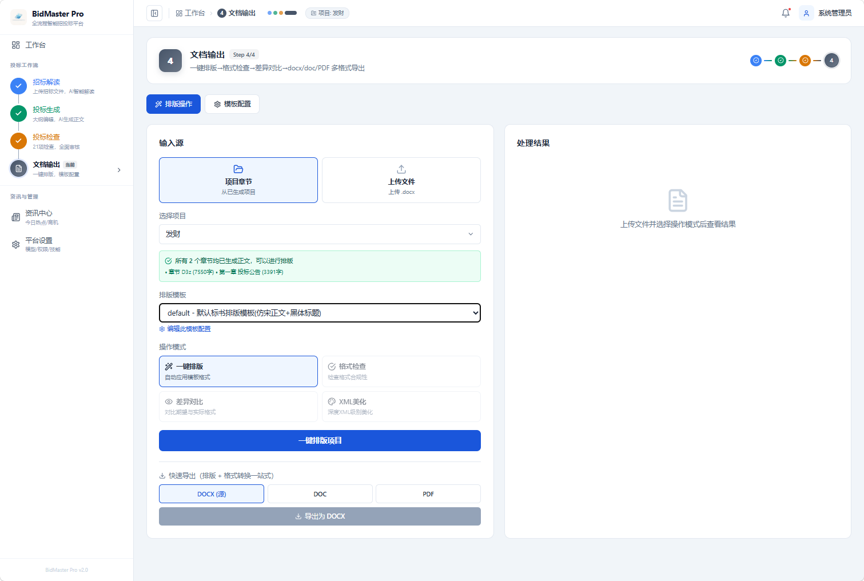Viewport: 864px width, 581px height.
Task: Click the blue step-one circle in header progress
Action: click(756, 61)
